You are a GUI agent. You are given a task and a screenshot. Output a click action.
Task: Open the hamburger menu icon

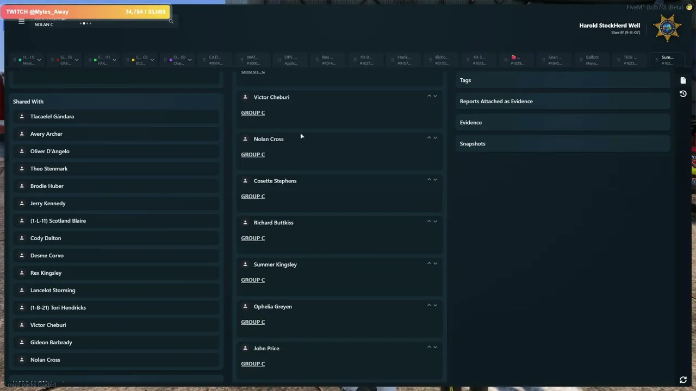(21, 22)
